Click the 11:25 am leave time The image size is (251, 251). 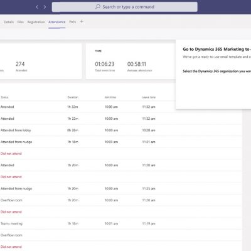point(149,189)
